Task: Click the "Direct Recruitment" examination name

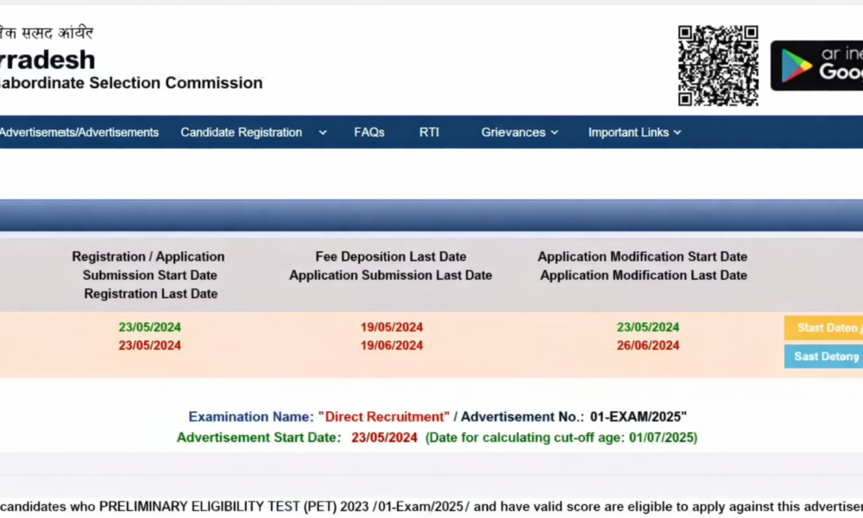Action: (383, 417)
